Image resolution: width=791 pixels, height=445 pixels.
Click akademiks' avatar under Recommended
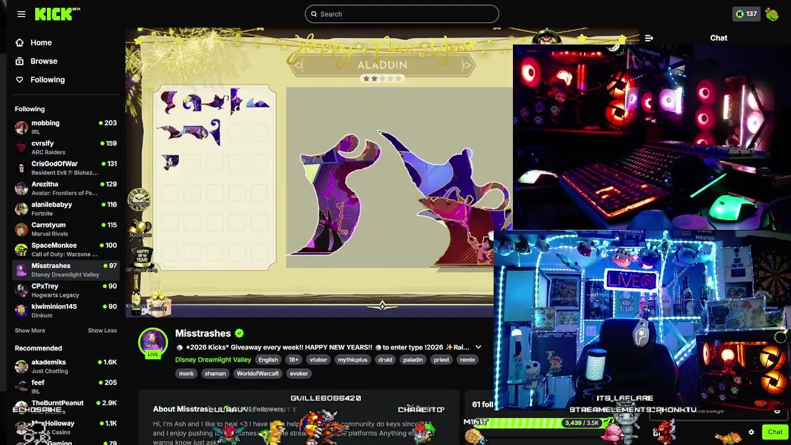click(22, 367)
